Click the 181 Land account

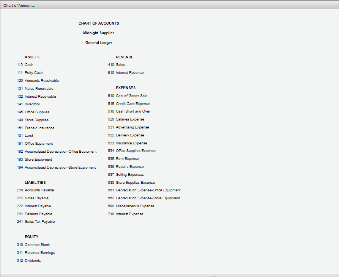(x=25, y=136)
